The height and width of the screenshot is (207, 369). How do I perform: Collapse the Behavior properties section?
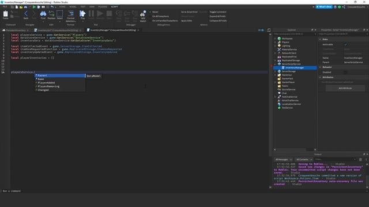click(320, 67)
